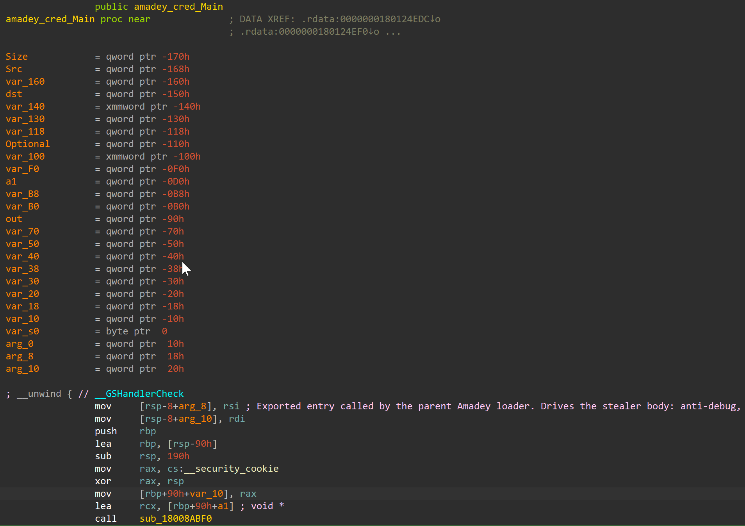Screen dimensions: 745x526
Task: Click the arg_0 argument definition
Action: (20, 344)
